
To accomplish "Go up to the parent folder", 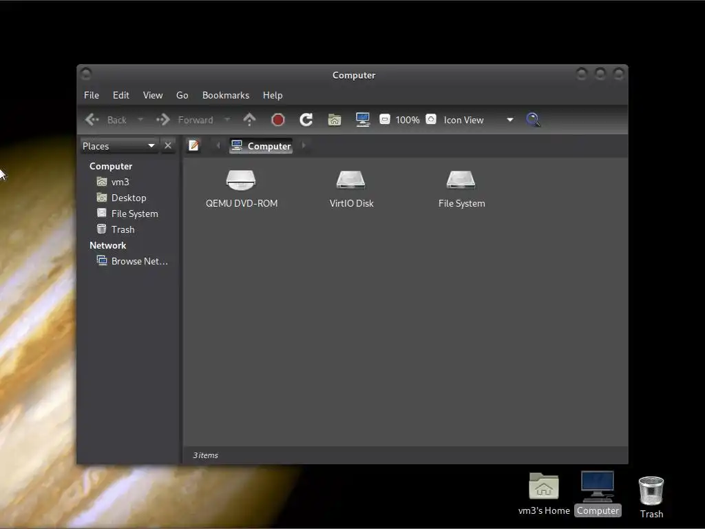I will point(249,120).
